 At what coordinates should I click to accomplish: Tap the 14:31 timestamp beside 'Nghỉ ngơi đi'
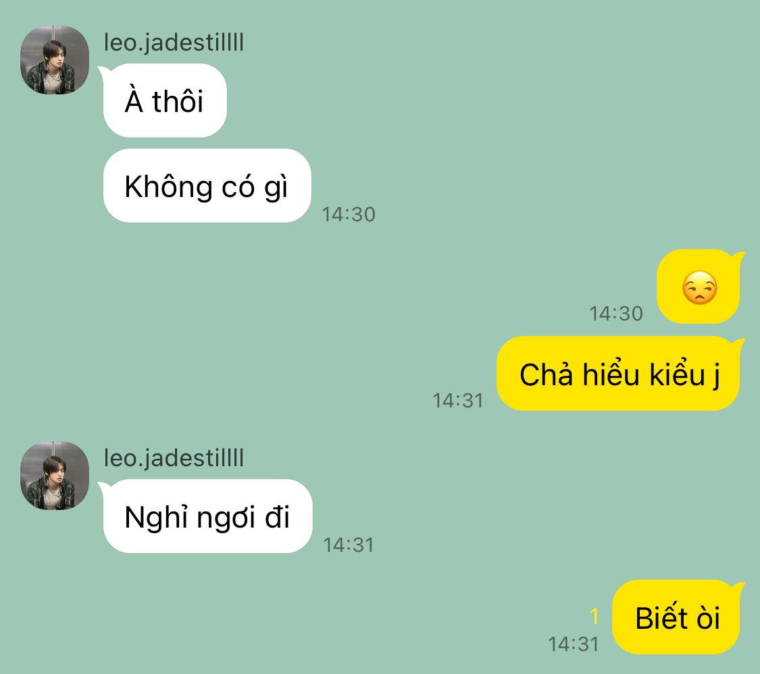tap(349, 545)
